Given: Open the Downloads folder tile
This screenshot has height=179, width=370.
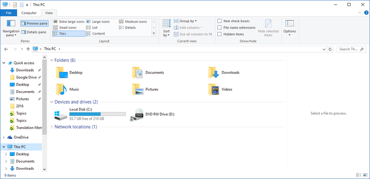Looking at the screenshot, I should click(x=224, y=73).
